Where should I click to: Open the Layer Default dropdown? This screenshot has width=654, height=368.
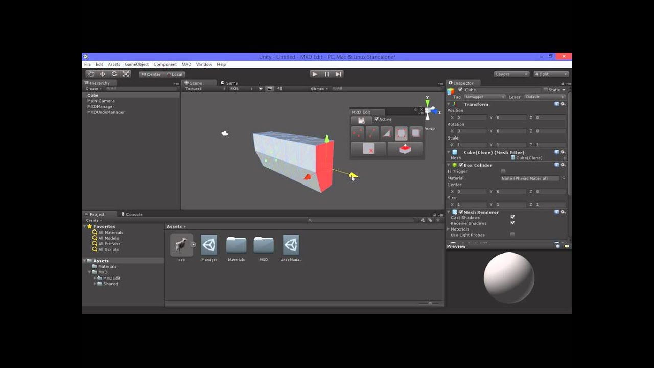click(x=545, y=97)
